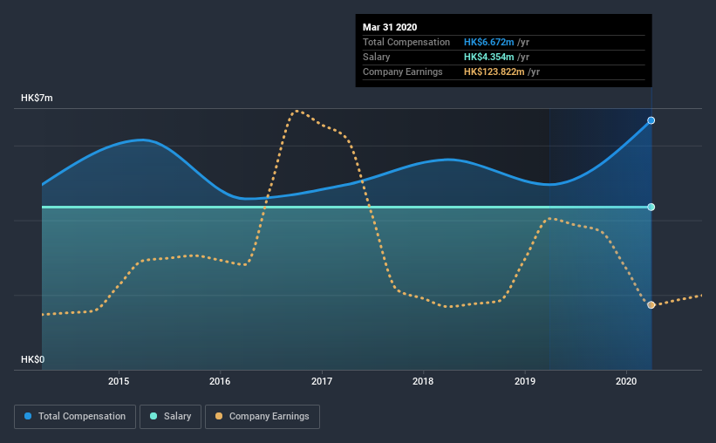Click the Salary label in tooltip

[376, 57]
